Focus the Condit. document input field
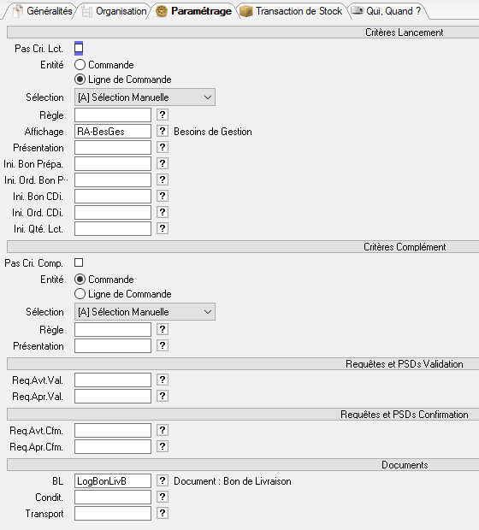Viewport: 479px width, 530px height. (113, 497)
